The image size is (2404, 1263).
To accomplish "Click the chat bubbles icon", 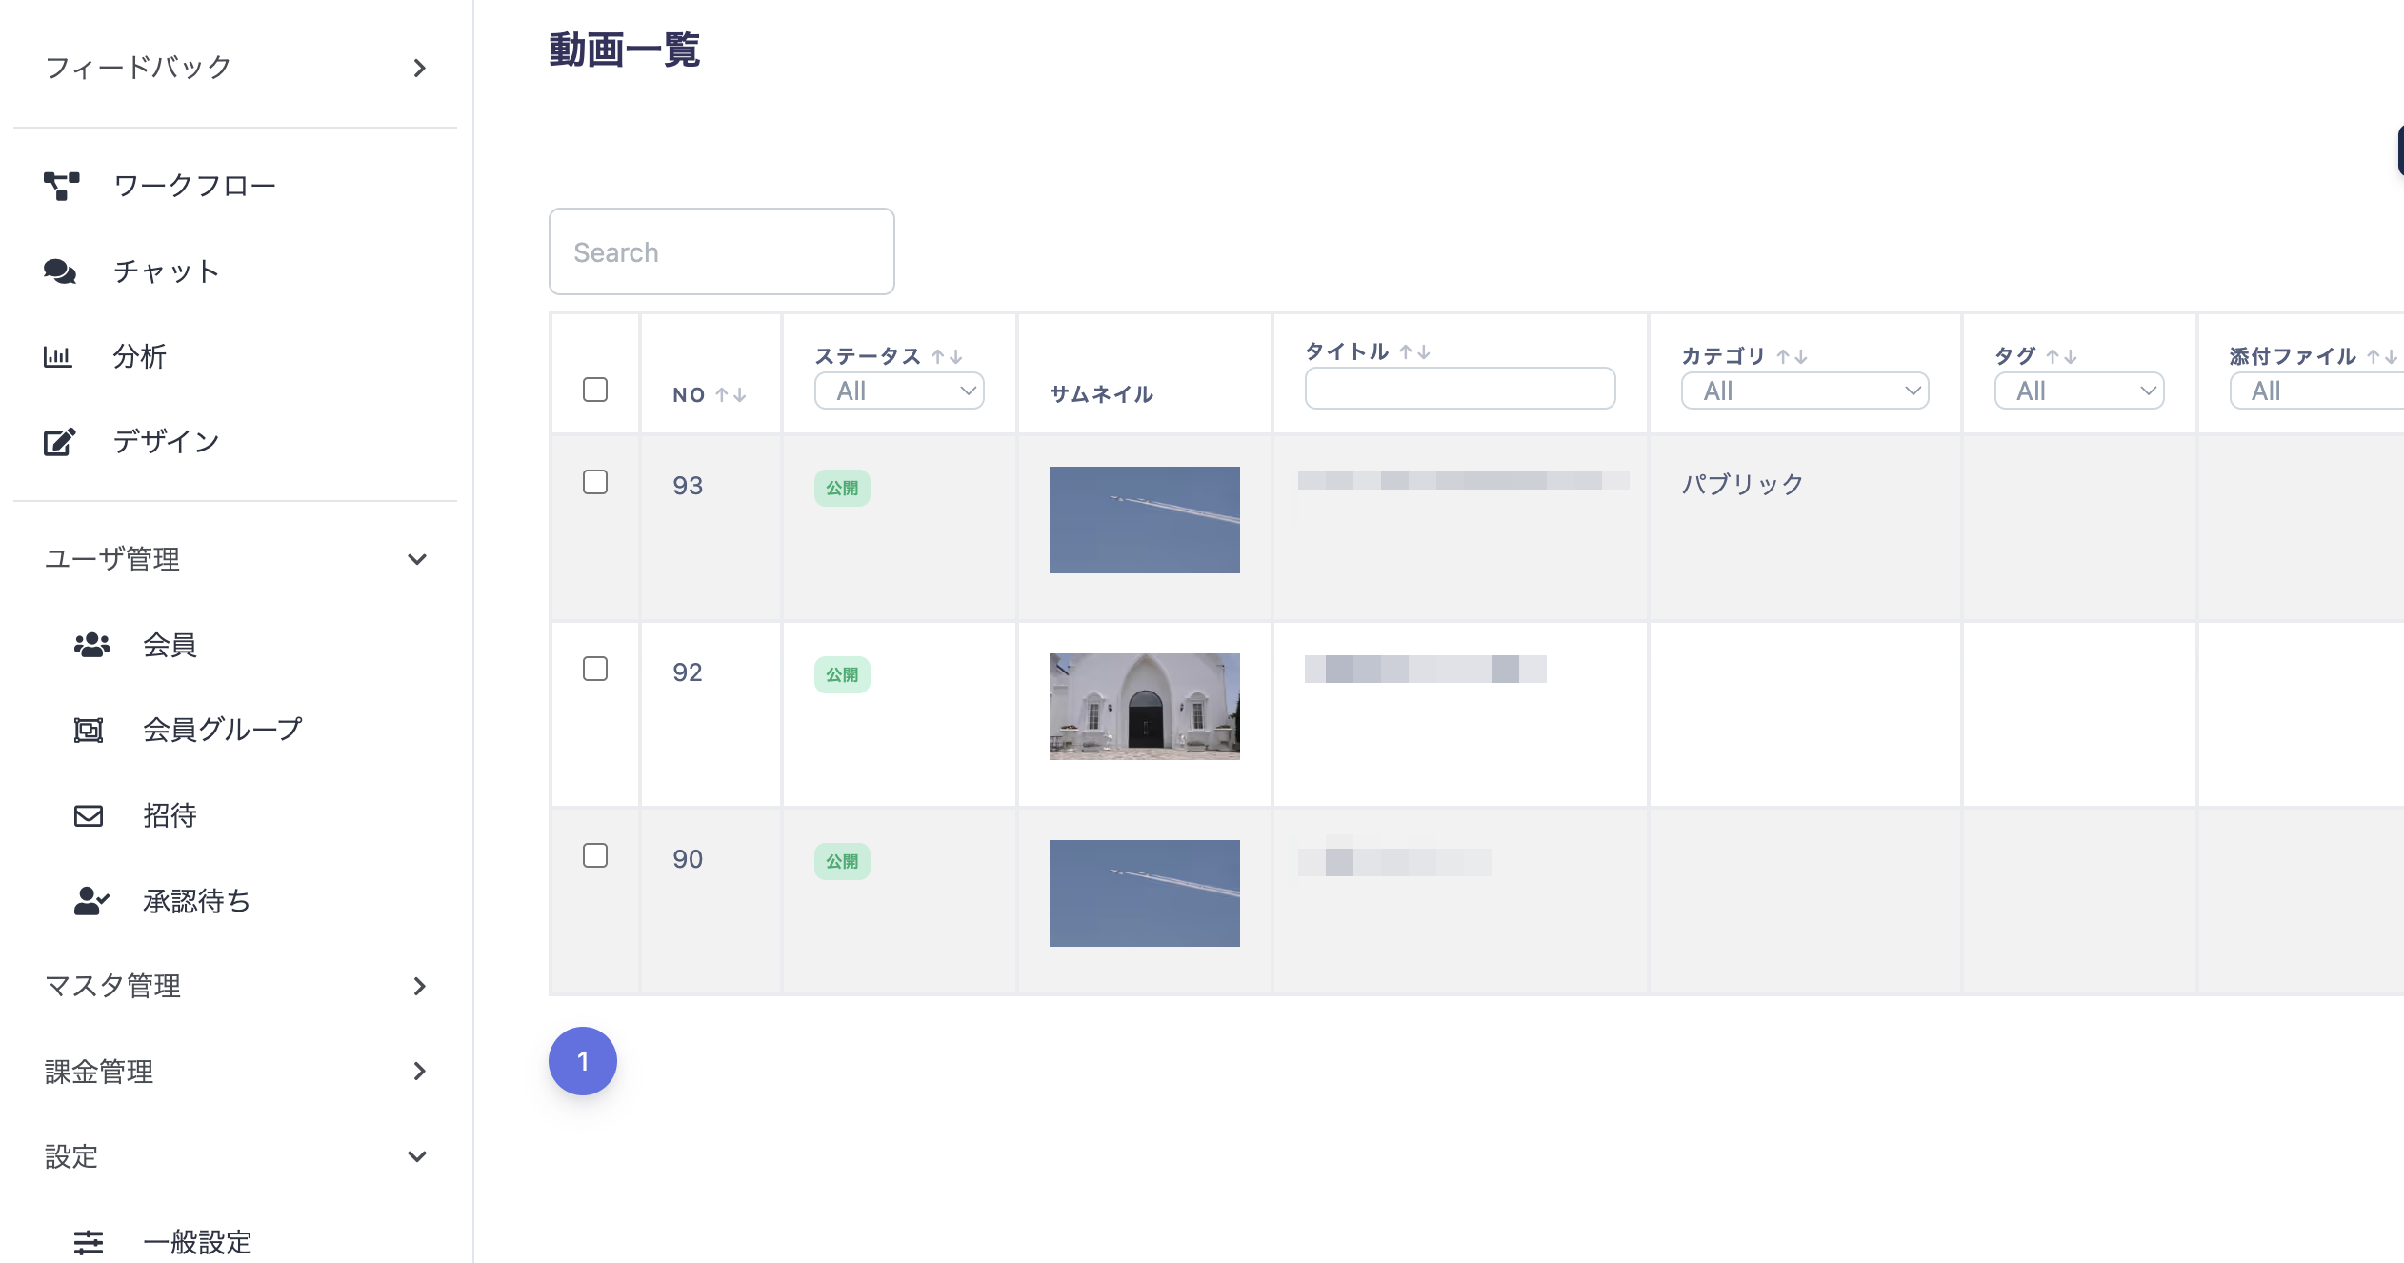I will point(59,271).
